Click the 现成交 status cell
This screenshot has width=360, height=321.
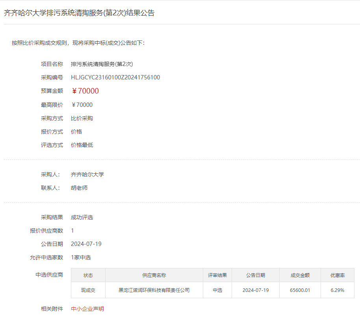[x=88, y=290]
